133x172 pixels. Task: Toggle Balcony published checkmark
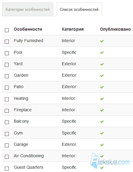(102, 122)
